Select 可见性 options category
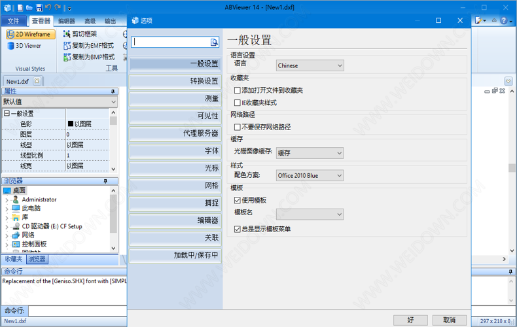Image resolution: width=517 pixels, height=327 pixels. (x=175, y=116)
